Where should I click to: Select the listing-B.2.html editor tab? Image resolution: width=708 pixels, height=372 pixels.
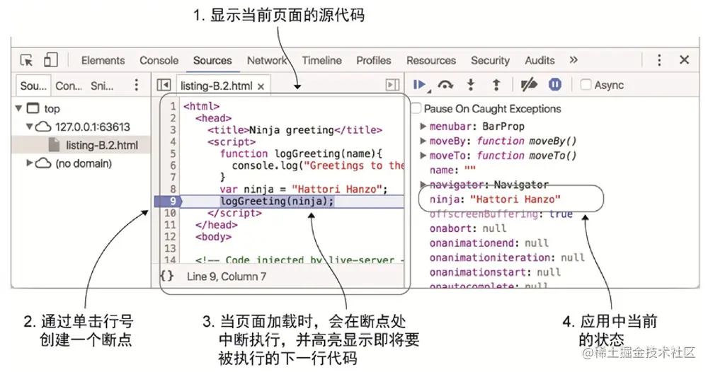(216, 86)
